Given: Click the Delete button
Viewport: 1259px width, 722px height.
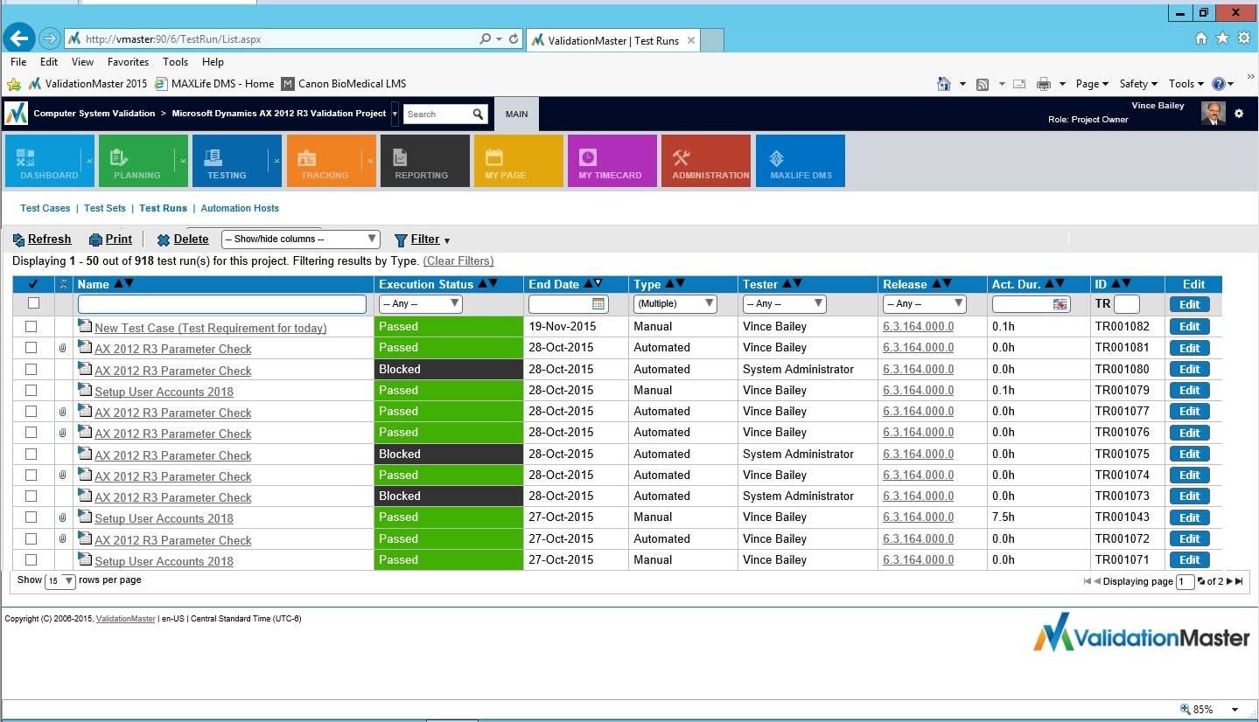Looking at the screenshot, I should coord(183,240).
